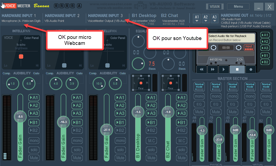Screen dimensions: 276x166
Task: Enable B2 routing on Hardware Input 1
Action: (x=34, y=130)
